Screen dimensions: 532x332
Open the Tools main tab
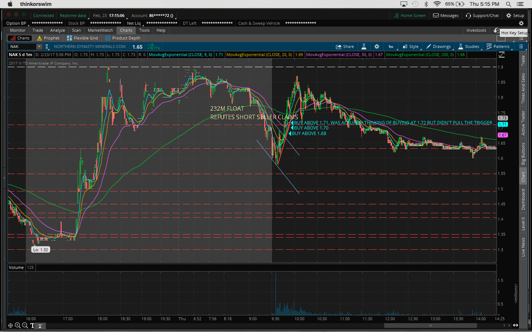144,30
